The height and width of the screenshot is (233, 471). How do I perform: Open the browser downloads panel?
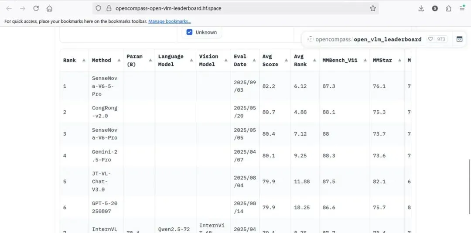tap(421, 8)
